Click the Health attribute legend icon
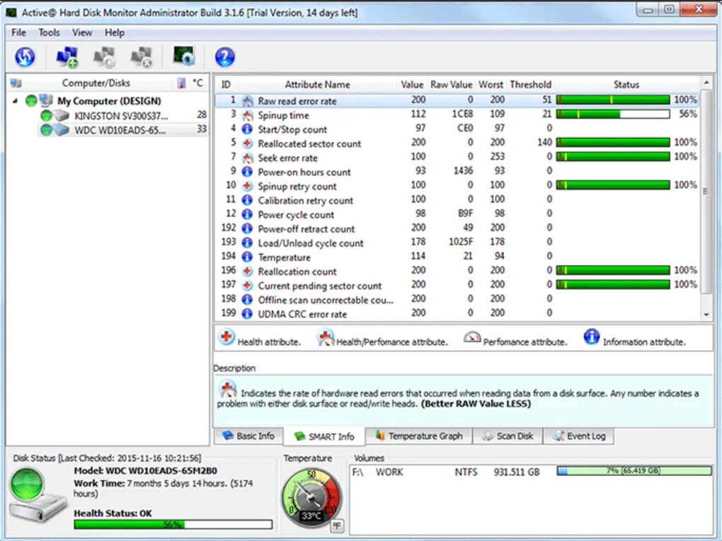The height and width of the screenshot is (541, 722). [x=226, y=337]
